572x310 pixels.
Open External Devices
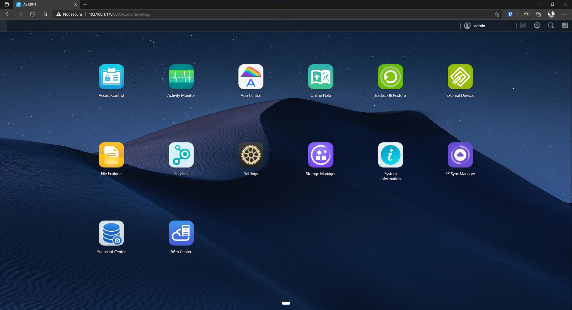tap(460, 77)
